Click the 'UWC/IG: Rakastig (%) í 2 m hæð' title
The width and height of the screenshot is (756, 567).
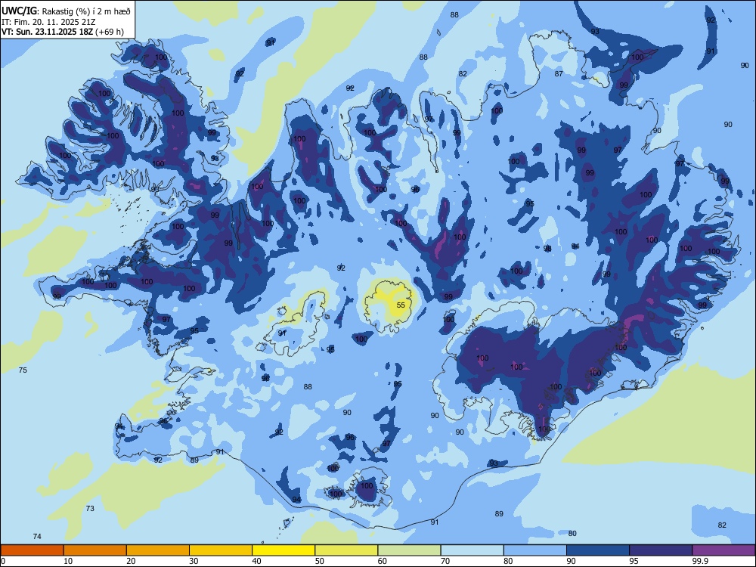tap(66, 11)
